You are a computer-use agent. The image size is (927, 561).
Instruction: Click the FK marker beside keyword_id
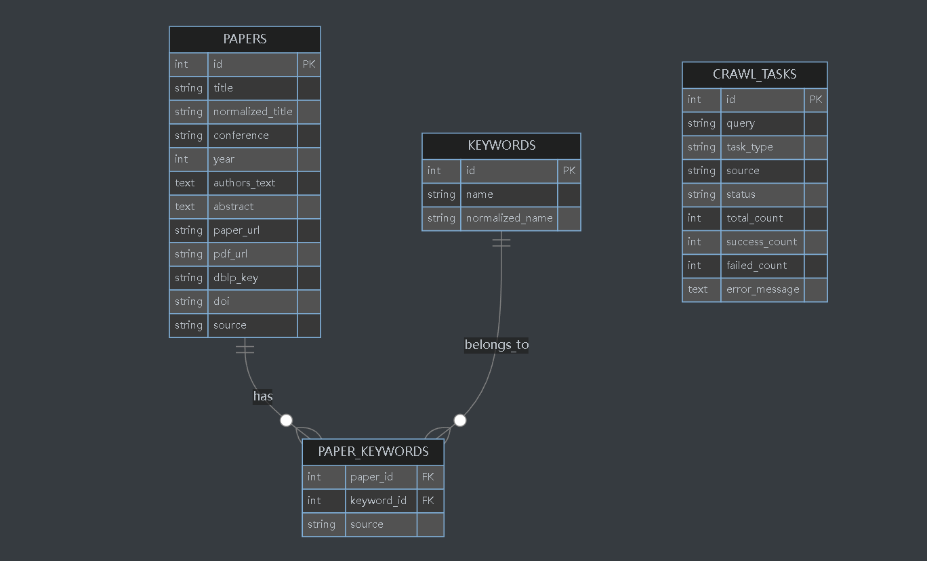428,501
